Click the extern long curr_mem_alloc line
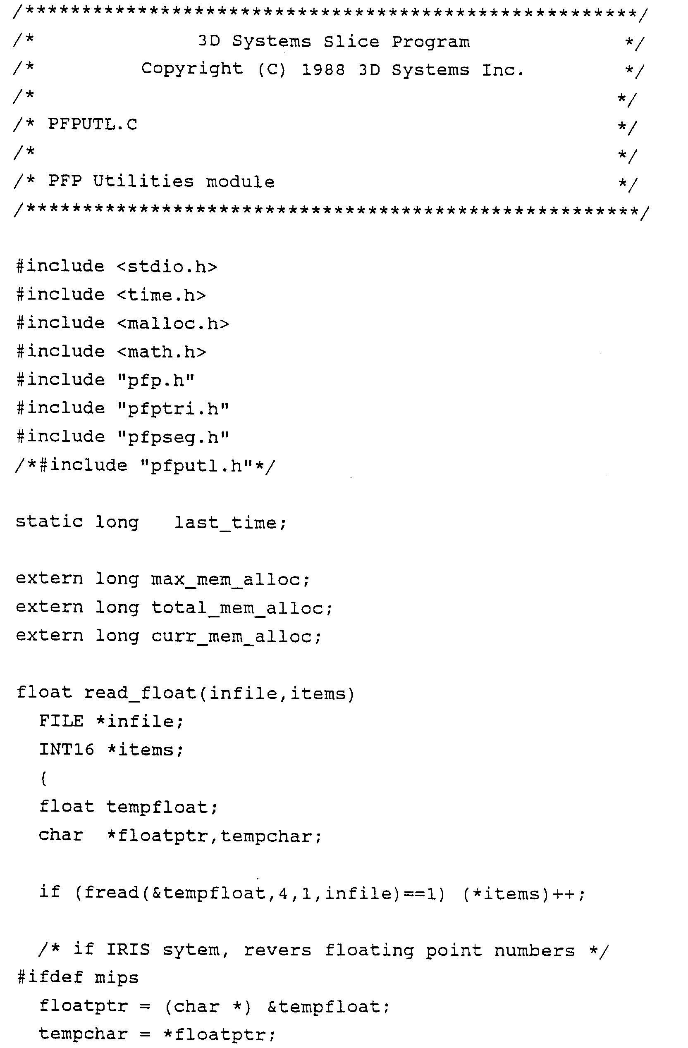 [x=169, y=636]
